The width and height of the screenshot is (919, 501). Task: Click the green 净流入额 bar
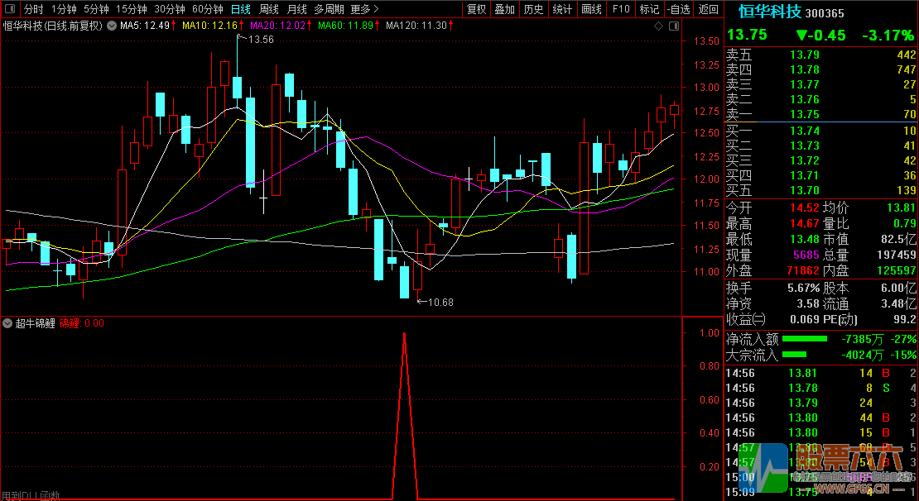805,338
